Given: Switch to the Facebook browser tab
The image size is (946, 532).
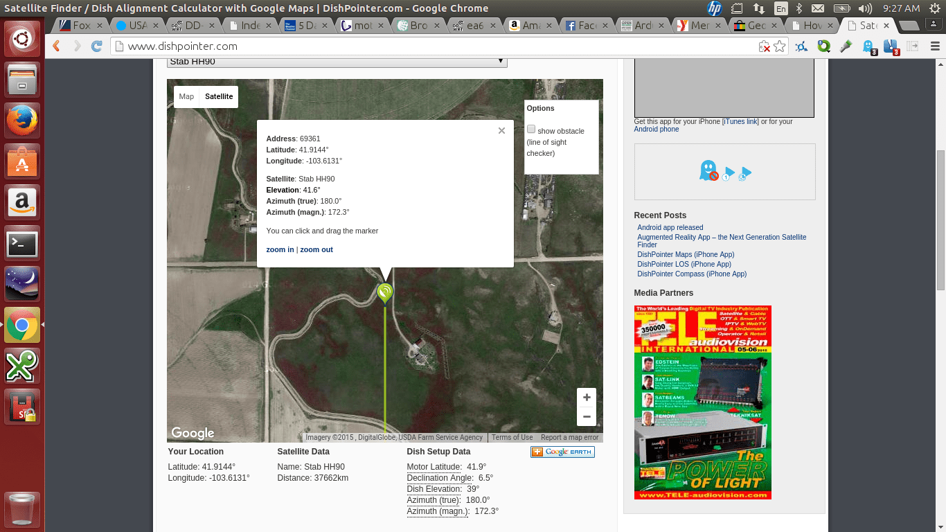Looking at the screenshot, I should (x=587, y=26).
